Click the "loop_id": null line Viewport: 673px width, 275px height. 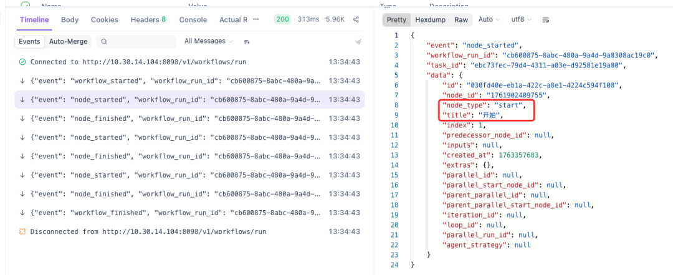pyautogui.click(x=473, y=225)
